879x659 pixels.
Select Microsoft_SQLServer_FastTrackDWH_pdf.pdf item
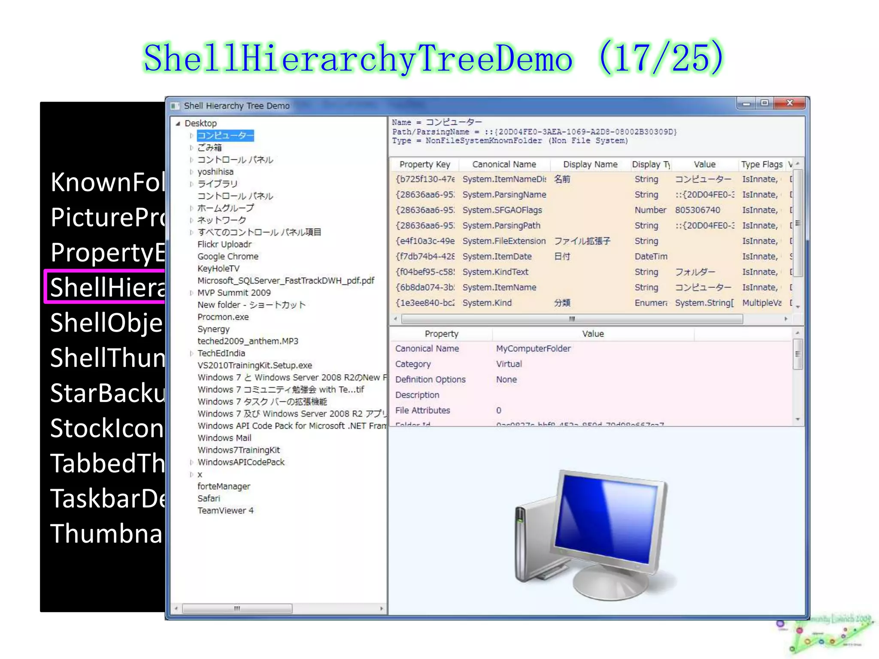pyautogui.click(x=286, y=281)
